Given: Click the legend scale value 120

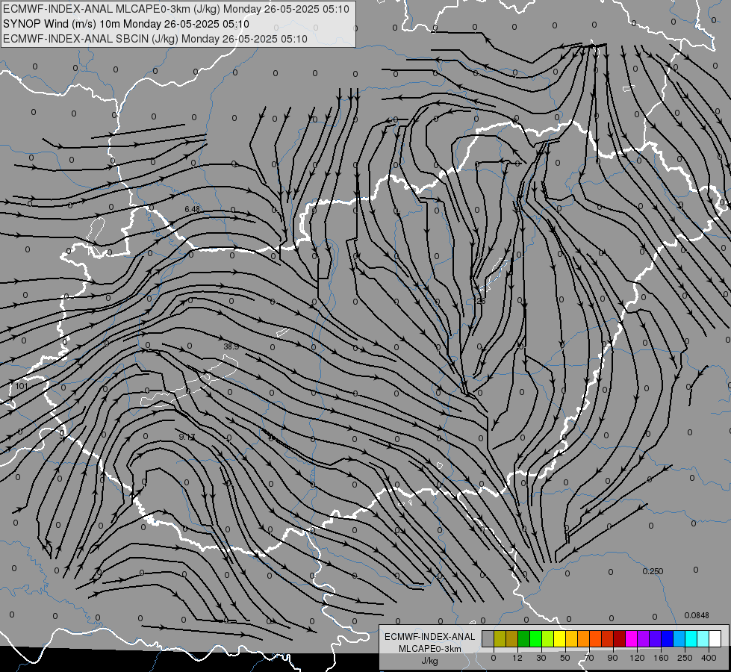Looking at the screenshot, I should tap(637, 658).
